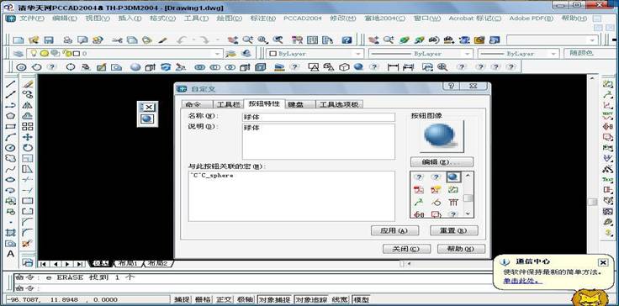Open the ByLayer lineweight dropdown
The height and width of the screenshot is (306, 619).
point(519,54)
